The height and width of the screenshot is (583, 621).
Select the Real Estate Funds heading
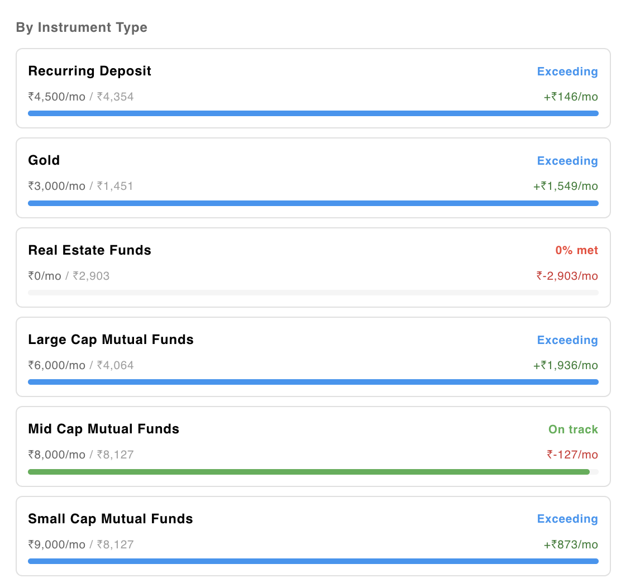[x=89, y=250]
